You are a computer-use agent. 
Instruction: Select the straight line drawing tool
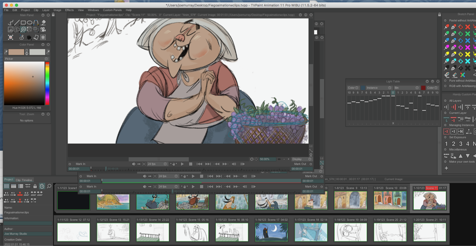pos(17,23)
